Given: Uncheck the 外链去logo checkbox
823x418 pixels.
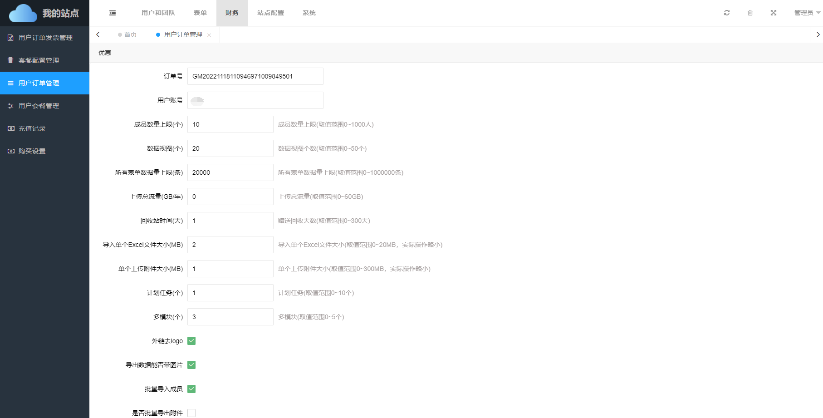Looking at the screenshot, I should tap(191, 341).
